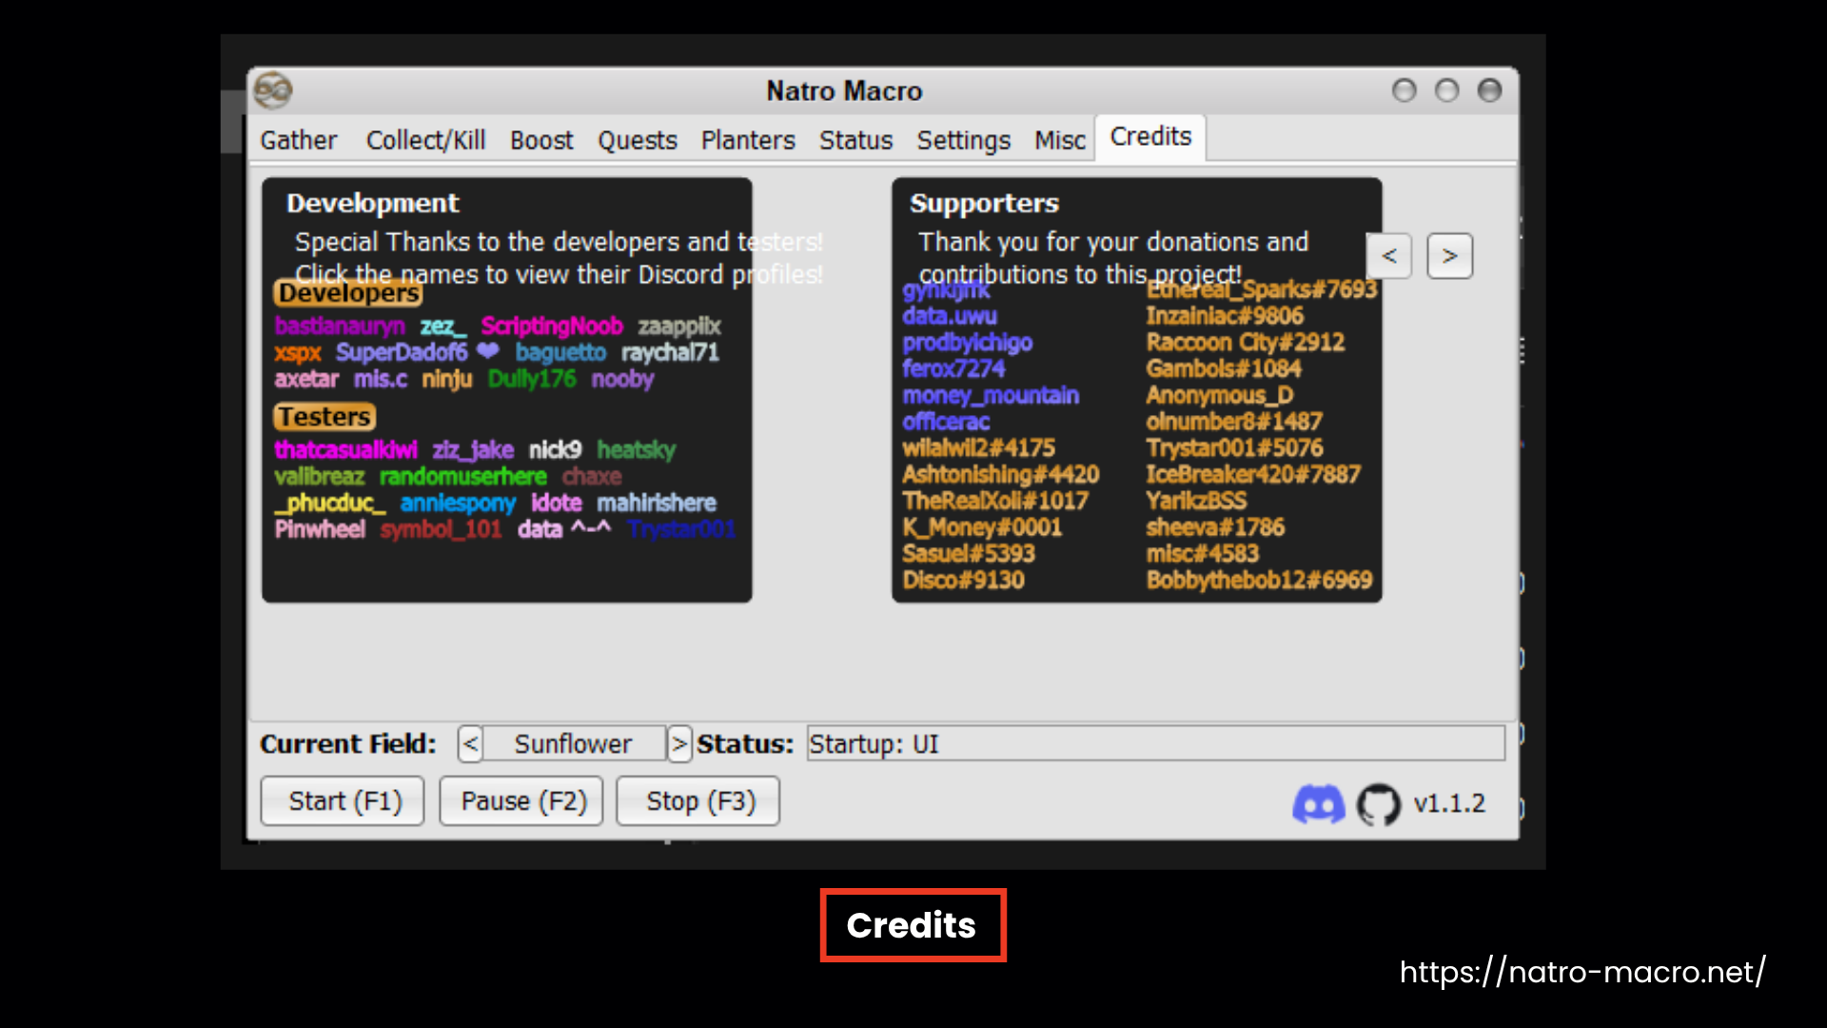
Task: Open xspx developer profile
Action: 298,352
